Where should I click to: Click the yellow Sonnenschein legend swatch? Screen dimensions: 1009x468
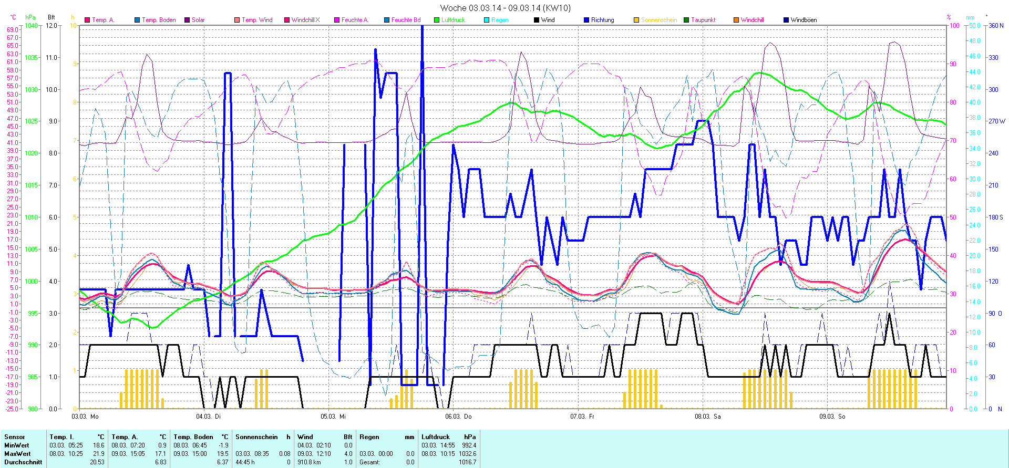[x=636, y=20]
